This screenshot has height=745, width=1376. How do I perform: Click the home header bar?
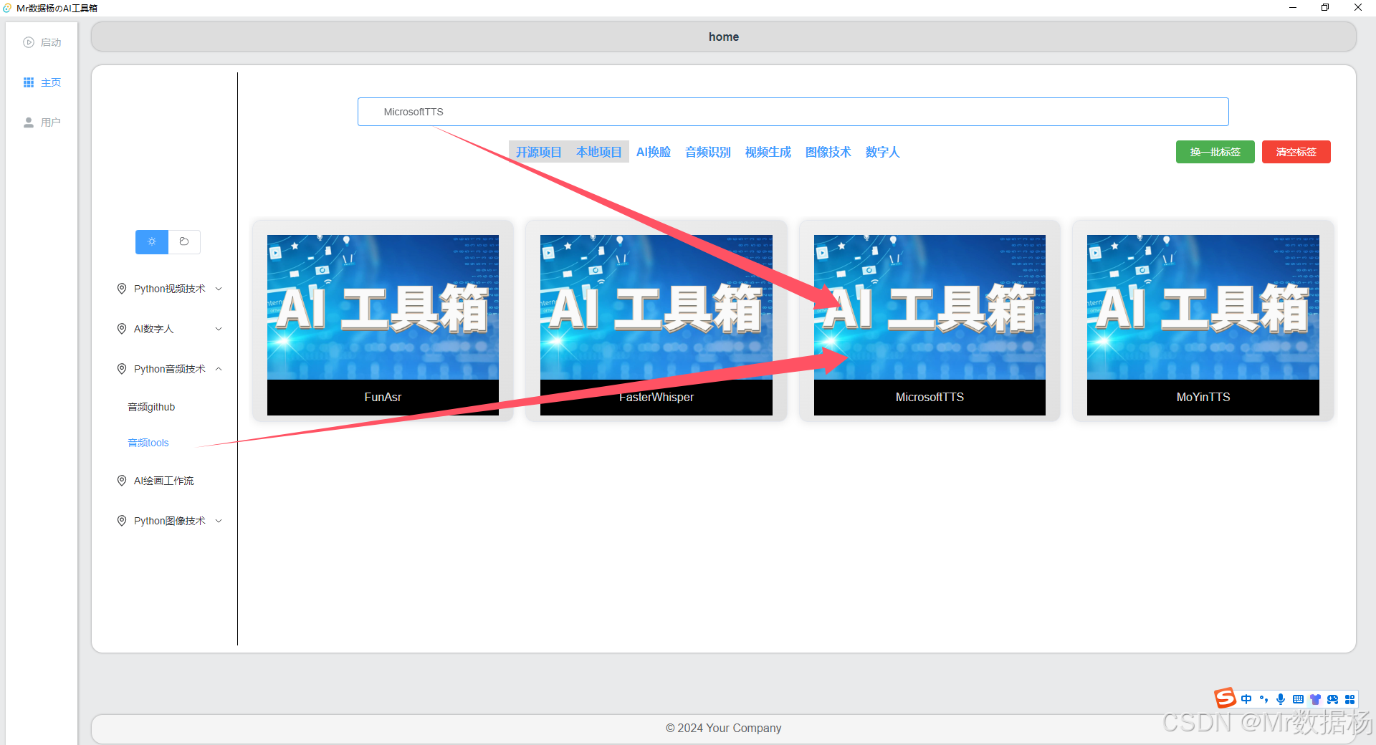724,37
